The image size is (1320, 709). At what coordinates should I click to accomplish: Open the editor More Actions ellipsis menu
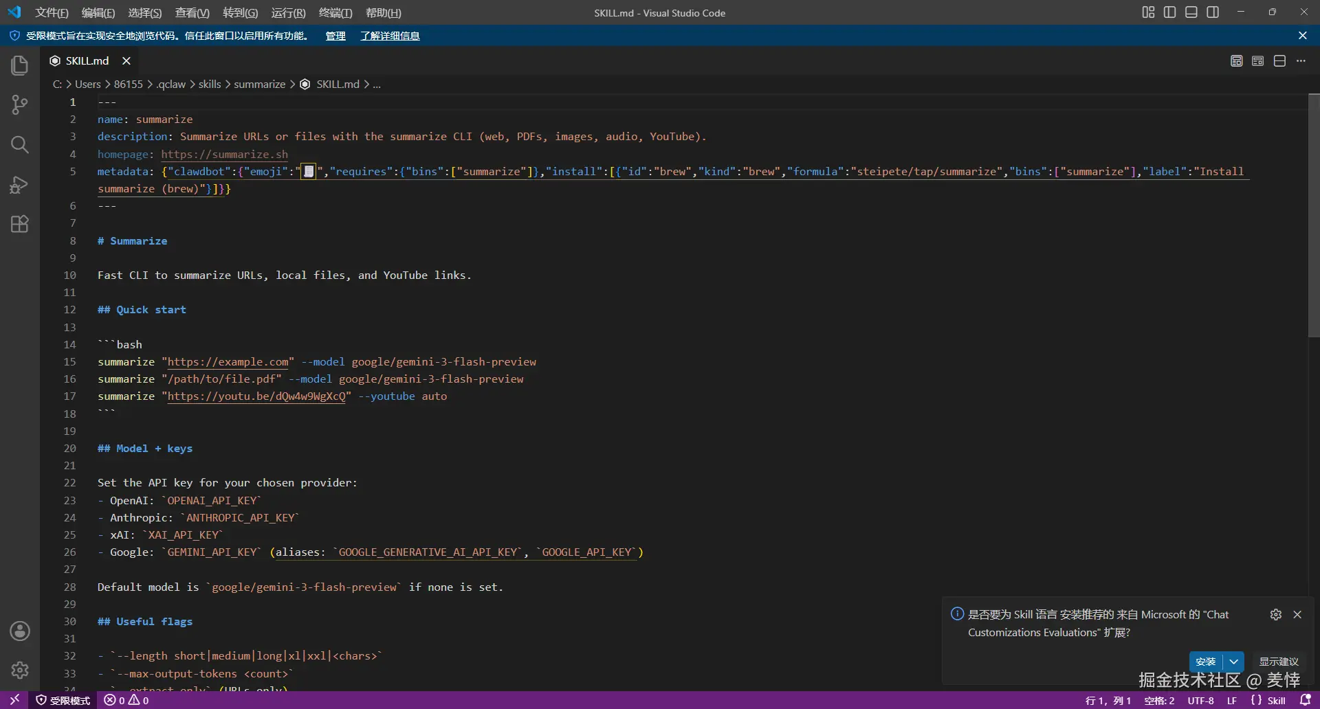pyautogui.click(x=1301, y=61)
